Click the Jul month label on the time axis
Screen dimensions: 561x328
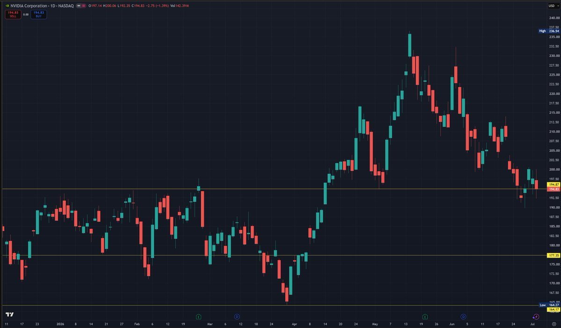[x=532, y=324]
